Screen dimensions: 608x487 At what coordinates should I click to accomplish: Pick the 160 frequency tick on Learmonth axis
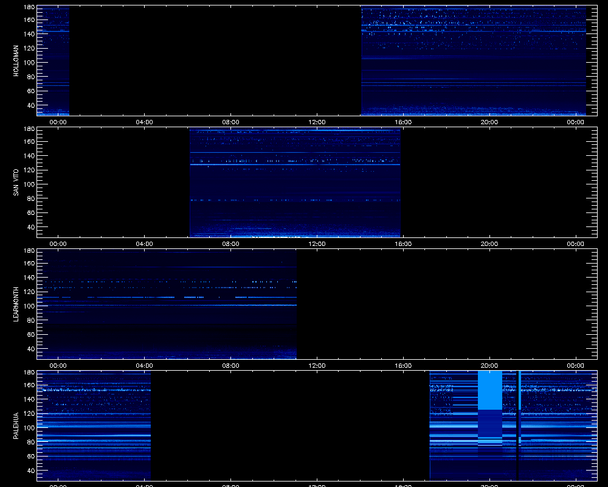(x=29, y=264)
